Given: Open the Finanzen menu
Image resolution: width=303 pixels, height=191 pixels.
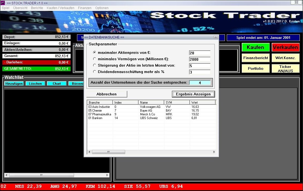Looking at the screenshot, I should (85, 8).
